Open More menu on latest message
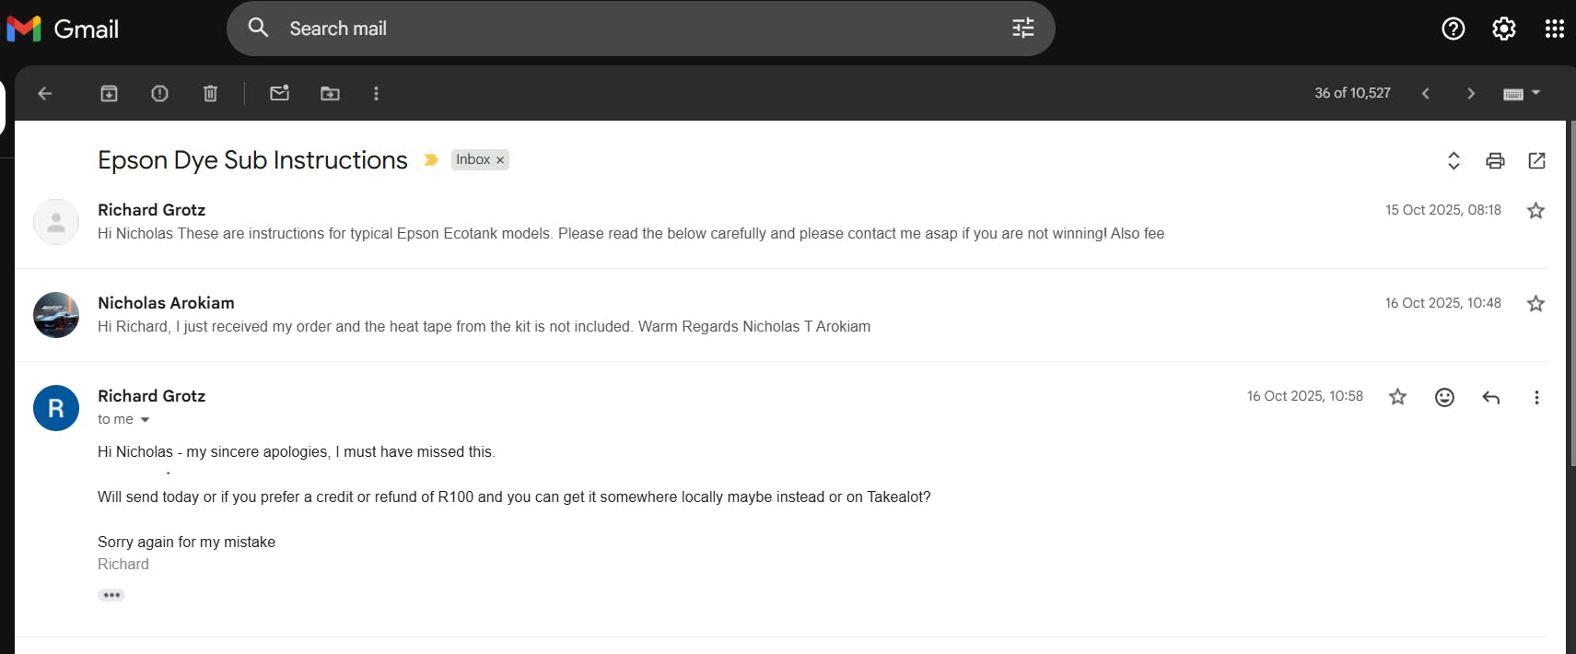1576x654 pixels. (x=1535, y=397)
